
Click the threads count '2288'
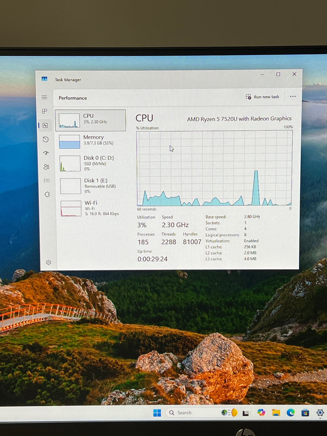[169, 242]
